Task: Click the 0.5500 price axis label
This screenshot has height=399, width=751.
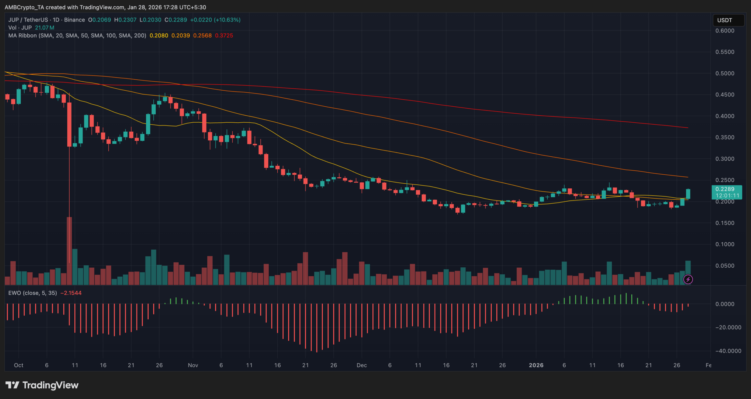Action: coord(725,52)
